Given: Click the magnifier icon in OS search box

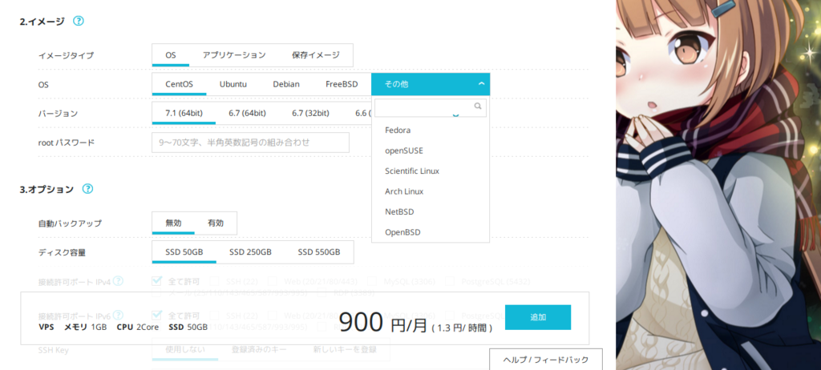Looking at the screenshot, I should click(478, 106).
